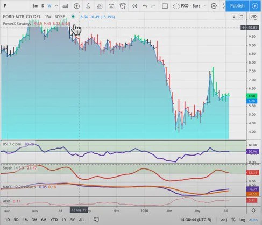Select the W weekly timeframe
The image size is (262, 225).
49,6
